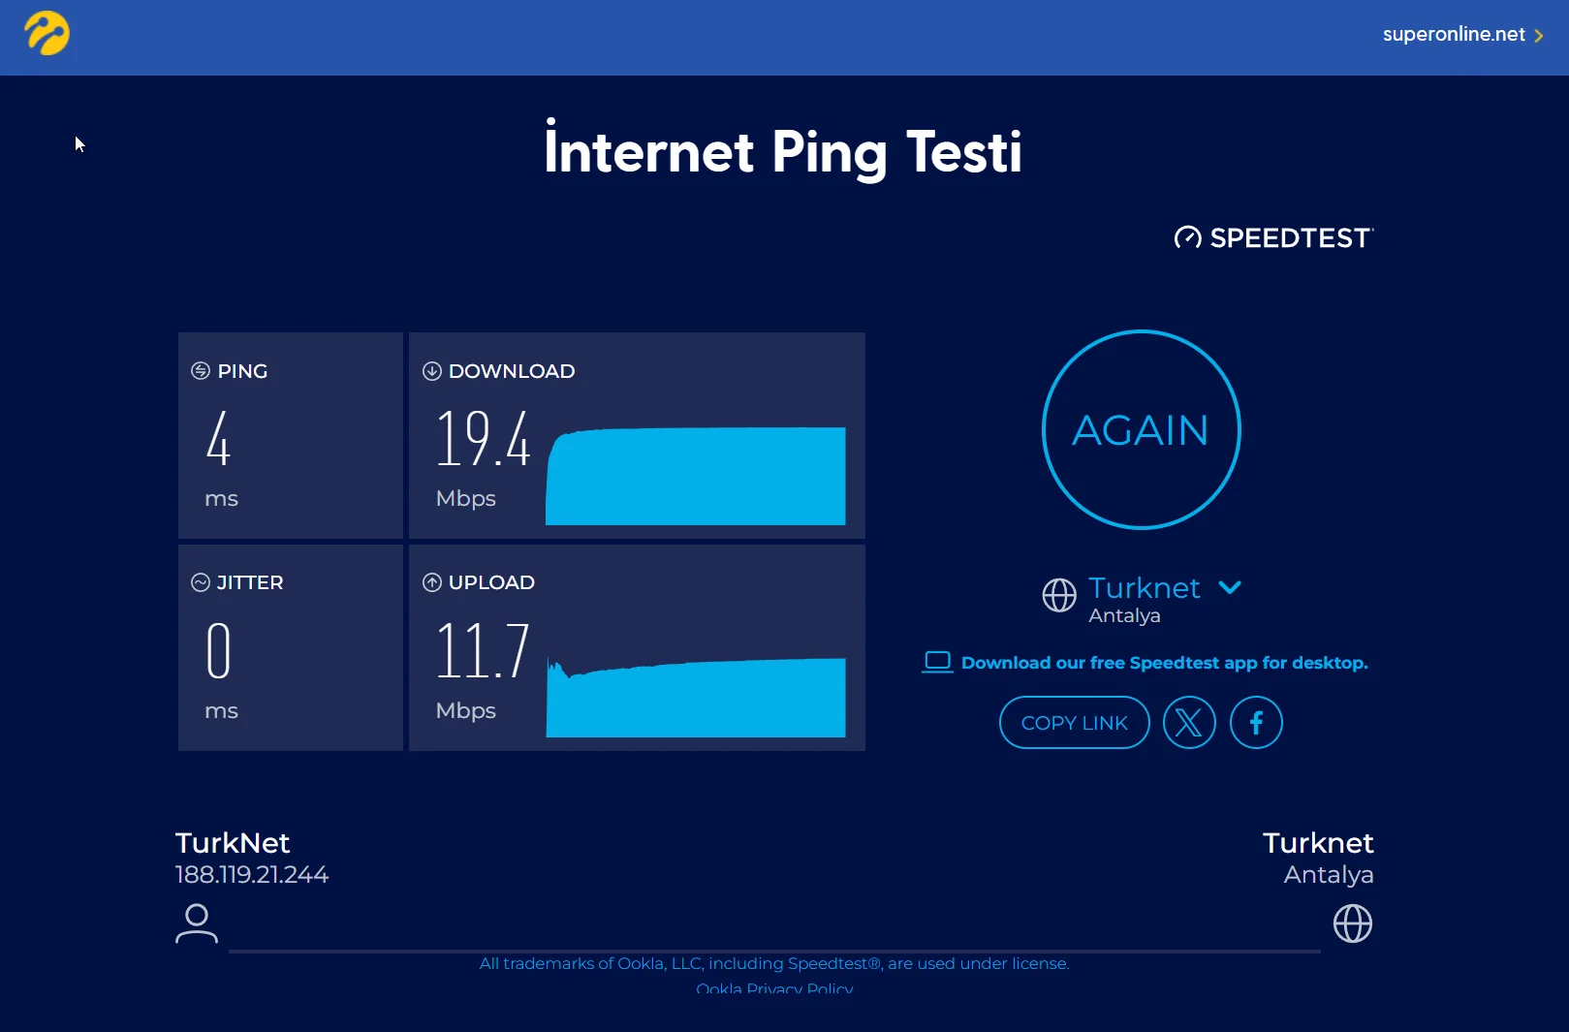Click the globe icon under Antalya
This screenshot has height=1032, width=1569.
1353,923
